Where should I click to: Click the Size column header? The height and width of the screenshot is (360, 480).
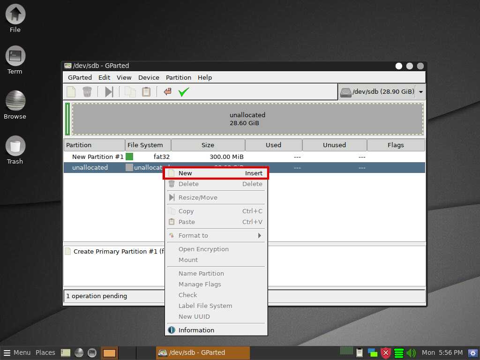click(208, 145)
